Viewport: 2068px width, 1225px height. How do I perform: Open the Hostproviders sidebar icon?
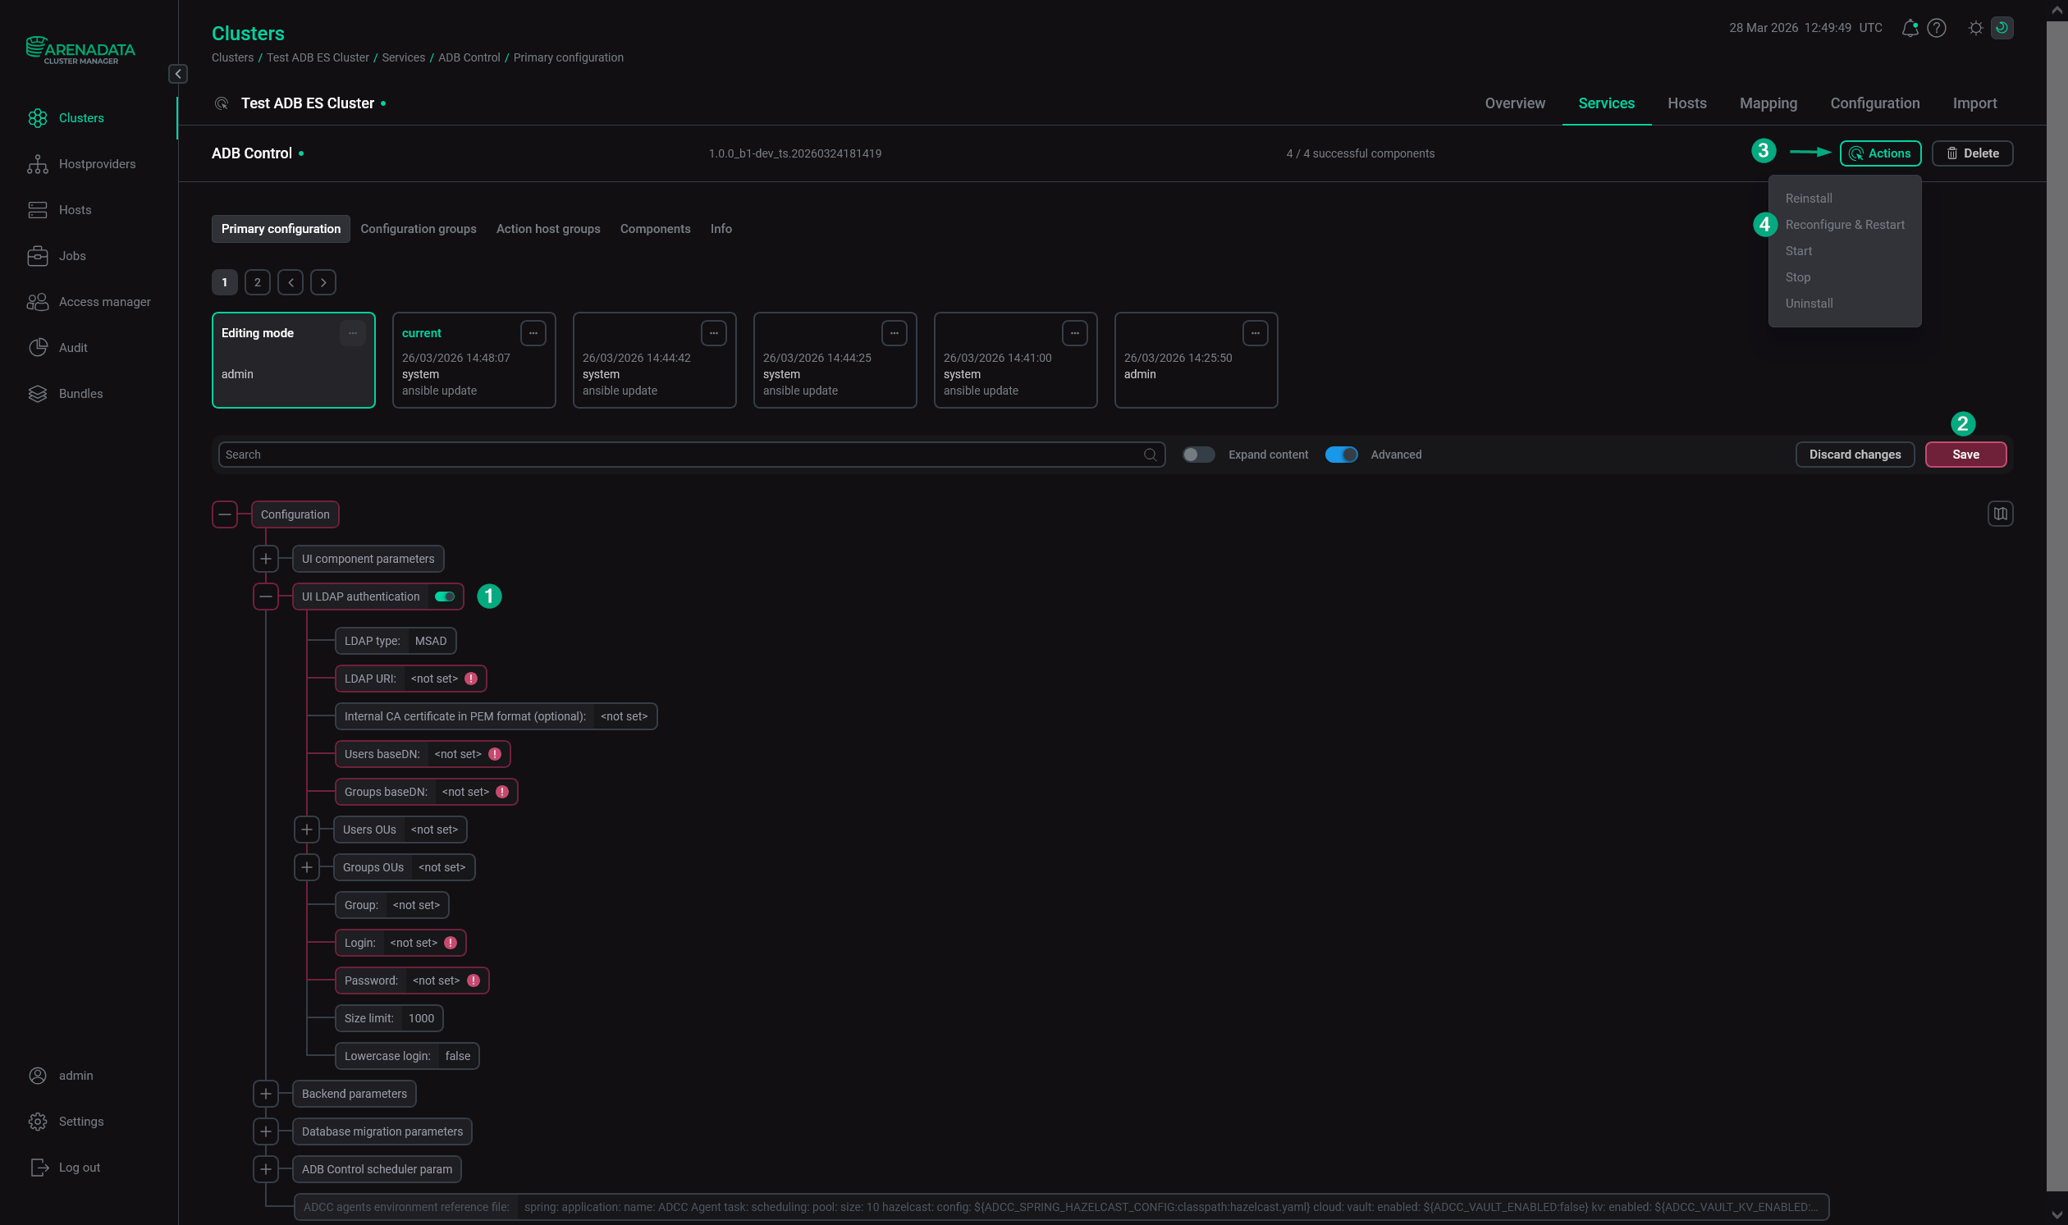(x=37, y=164)
